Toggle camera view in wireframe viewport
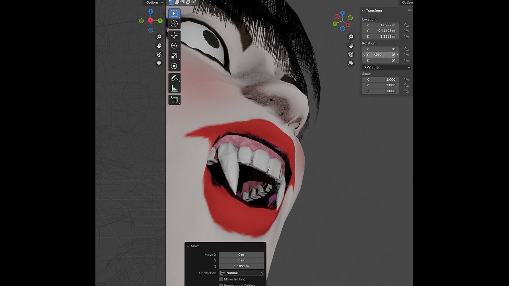 [159, 54]
